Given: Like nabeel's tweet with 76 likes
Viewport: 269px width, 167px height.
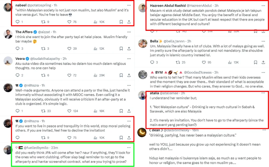Looking at the screenshot, I should [69, 22].
